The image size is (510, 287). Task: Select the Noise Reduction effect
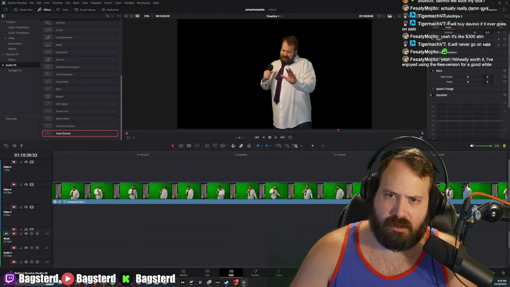80,74
